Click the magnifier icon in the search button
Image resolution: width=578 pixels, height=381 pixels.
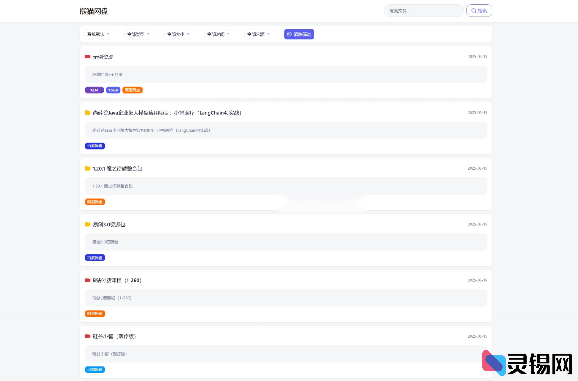[474, 11]
